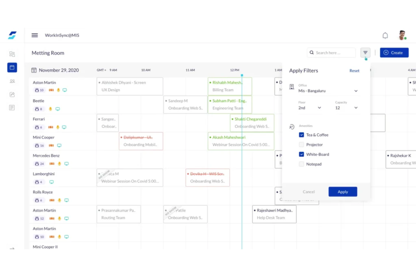Open the hamburger menu next to WorkInSync@MIS
The width and height of the screenshot is (416, 277).
[35, 35]
